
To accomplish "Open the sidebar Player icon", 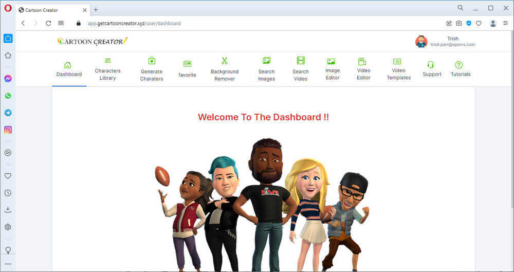I will pos(8,153).
